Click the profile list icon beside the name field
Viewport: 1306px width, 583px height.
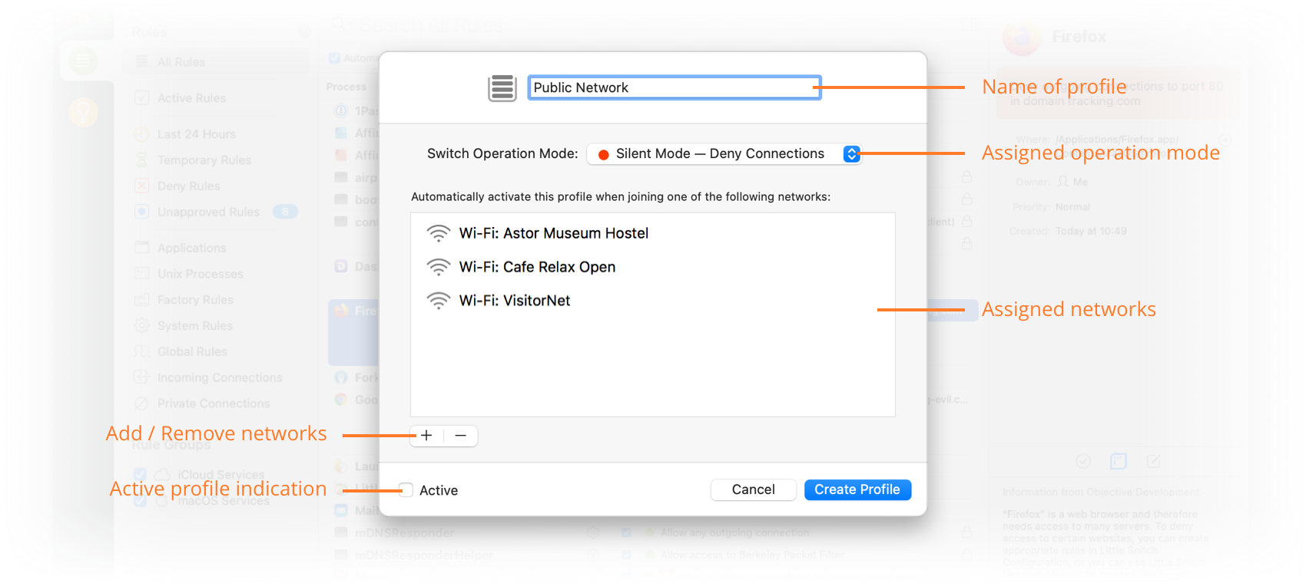pos(502,88)
